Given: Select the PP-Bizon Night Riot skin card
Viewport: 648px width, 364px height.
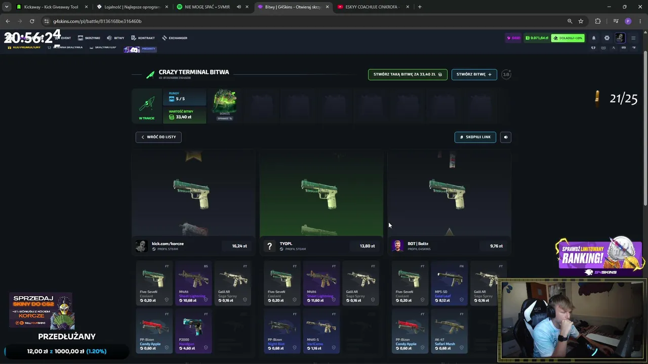Looking at the screenshot, I should click(x=282, y=331).
